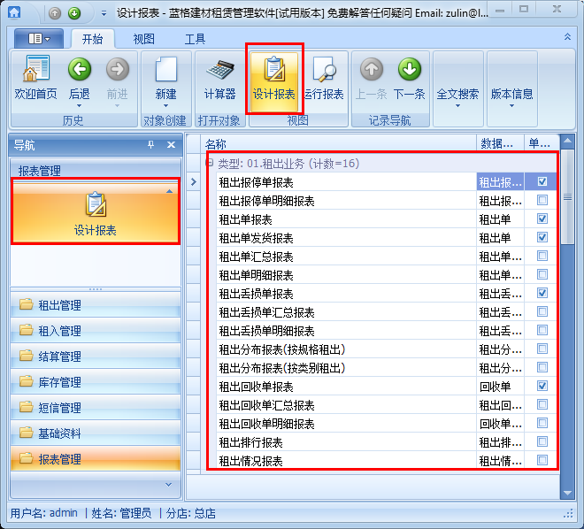Click the gray up arrow in quick access bar
This screenshot has width=584, height=529.
point(55,13)
